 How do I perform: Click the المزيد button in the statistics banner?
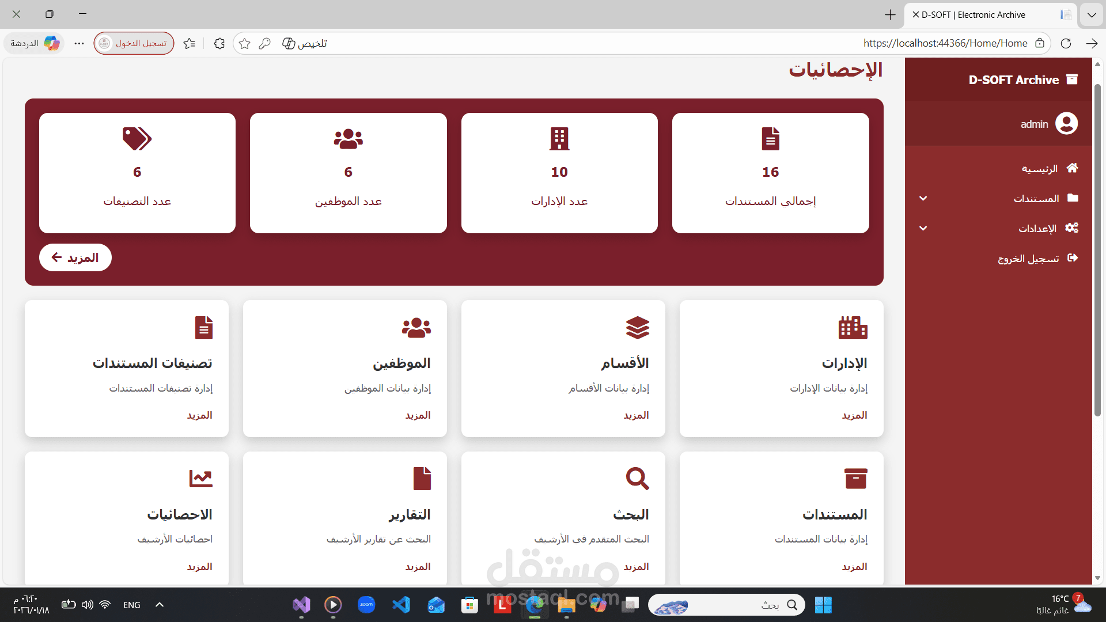click(x=75, y=257)
